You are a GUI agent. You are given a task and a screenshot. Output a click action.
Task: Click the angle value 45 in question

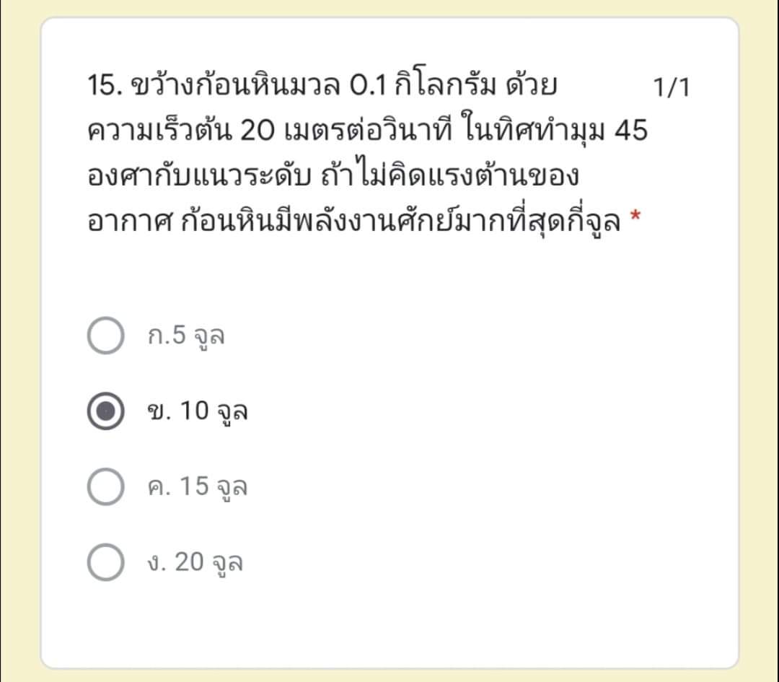point(631,131)
